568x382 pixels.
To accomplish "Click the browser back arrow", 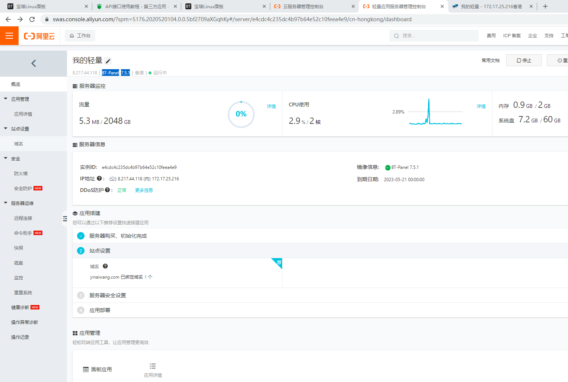I will coord(8,19).
